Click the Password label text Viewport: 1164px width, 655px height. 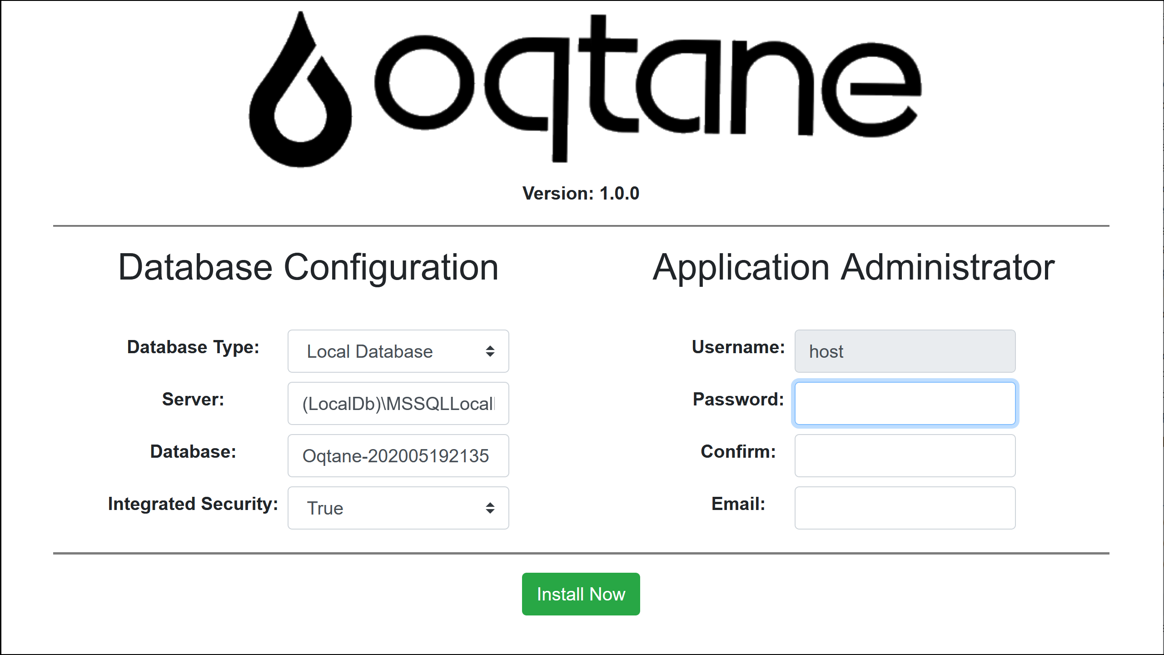pyautogui.click(x=738, y=400)
